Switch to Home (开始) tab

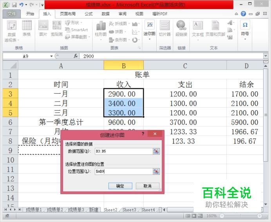(30, 14)
